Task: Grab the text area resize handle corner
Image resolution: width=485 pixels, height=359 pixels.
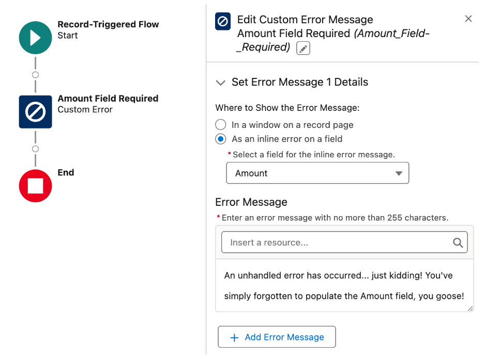Action: [470, 308]
